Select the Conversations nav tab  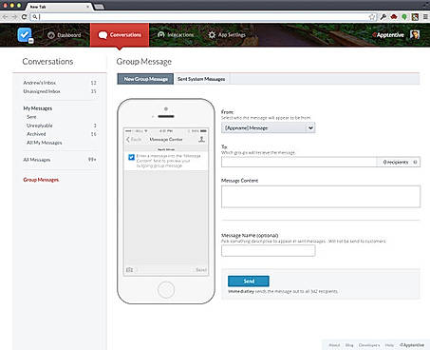[x=120, y=35]
